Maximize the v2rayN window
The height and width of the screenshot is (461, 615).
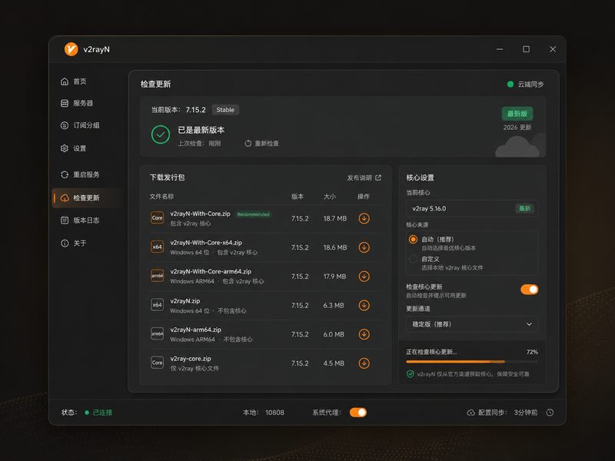(526, 49)
